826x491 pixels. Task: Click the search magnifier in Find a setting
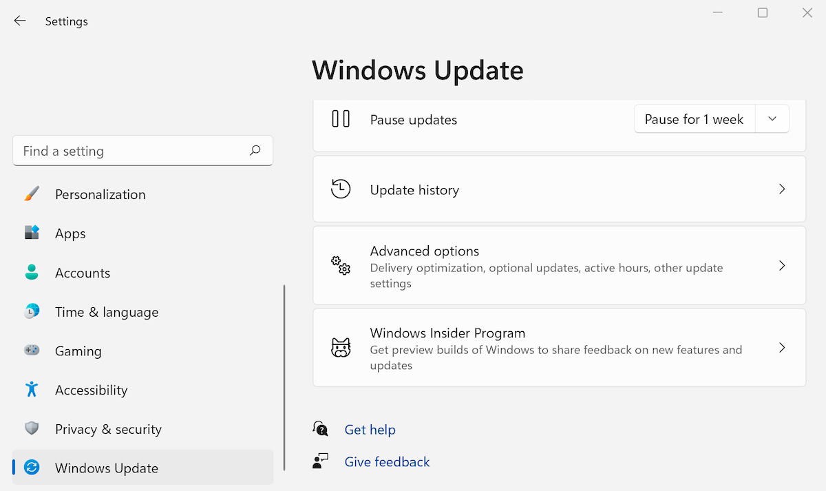point(255,150)
